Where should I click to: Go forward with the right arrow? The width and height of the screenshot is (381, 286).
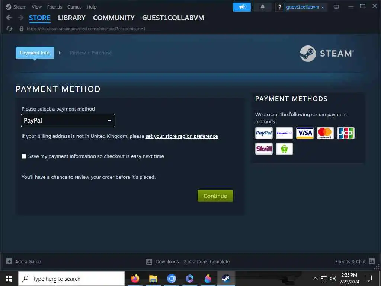21,18
